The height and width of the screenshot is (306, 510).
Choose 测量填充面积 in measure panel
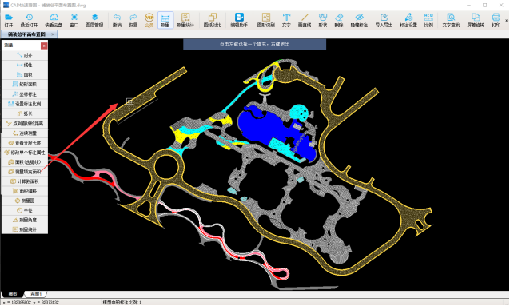point(25,172)
